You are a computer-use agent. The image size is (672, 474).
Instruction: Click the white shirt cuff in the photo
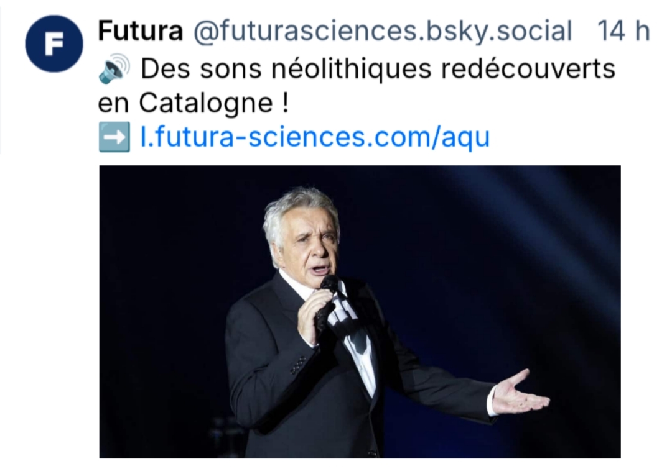click(x=493, y=401)
